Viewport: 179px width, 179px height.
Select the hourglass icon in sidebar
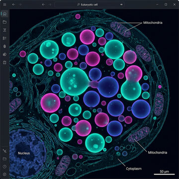pyautogui.click(x=4, y=30)
